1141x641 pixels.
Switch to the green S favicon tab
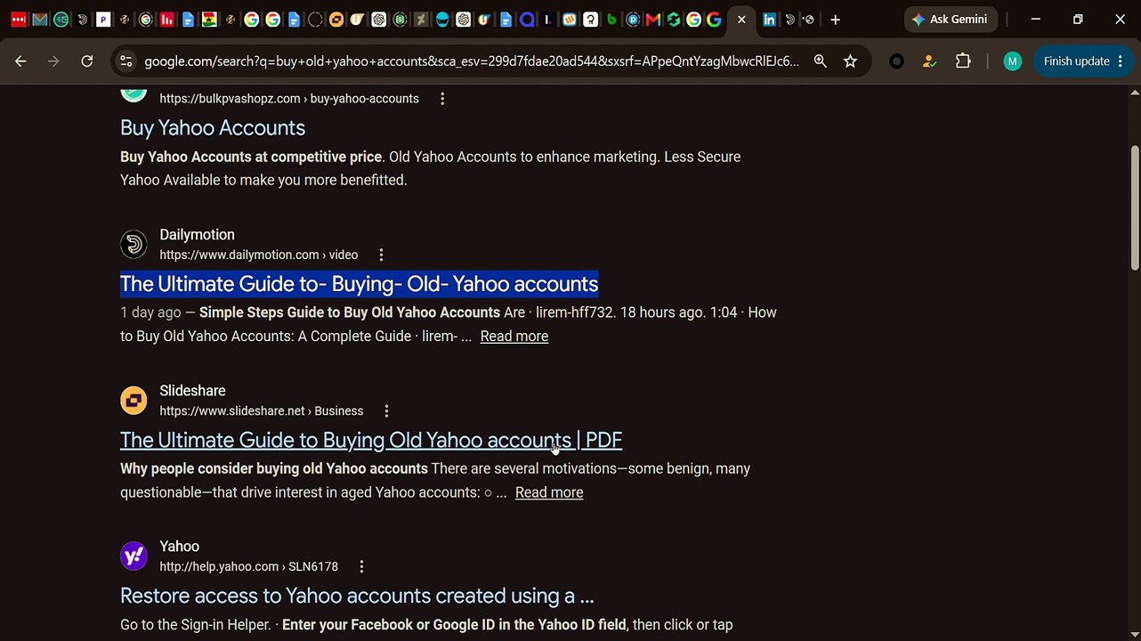coord(674,20)
